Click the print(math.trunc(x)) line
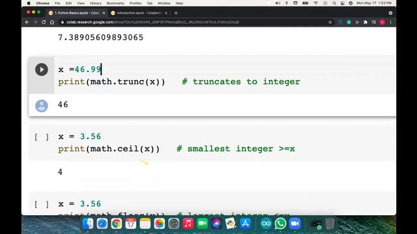Image resolution: width=417 pixels, height=234 pixels. 111,82
